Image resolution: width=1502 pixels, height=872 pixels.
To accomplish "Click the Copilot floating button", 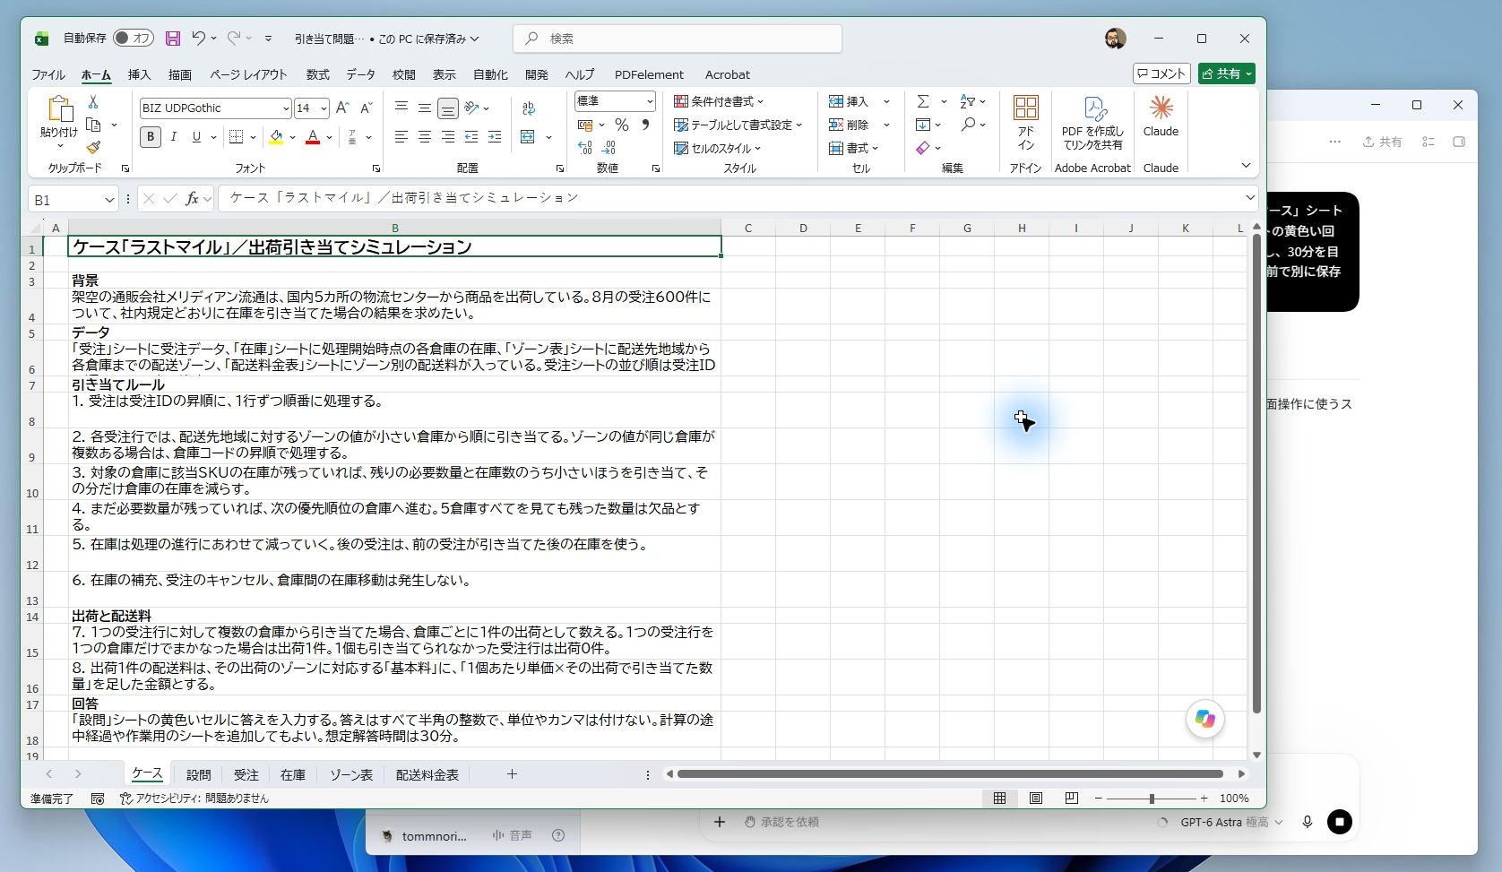I will [x=1205, y=719].
